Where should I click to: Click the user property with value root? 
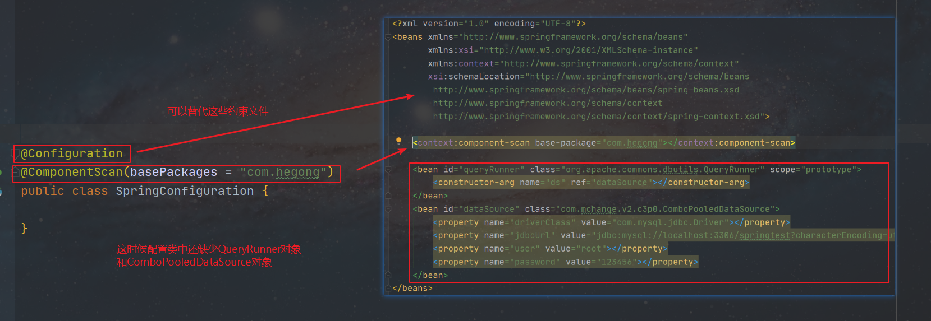pos(550,249)
